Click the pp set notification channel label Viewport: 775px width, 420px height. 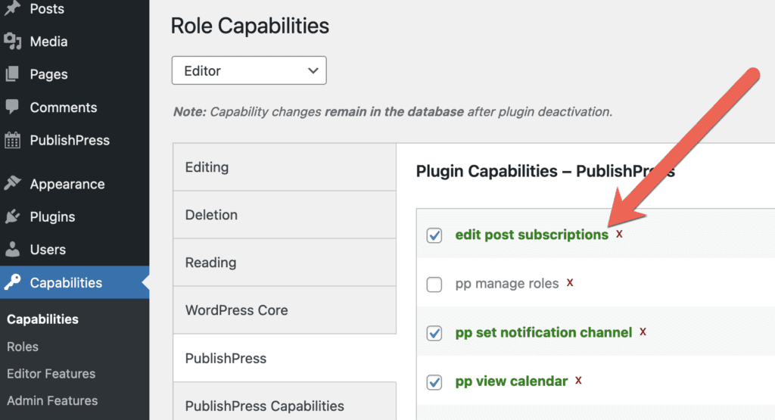[x=543, y=332]
